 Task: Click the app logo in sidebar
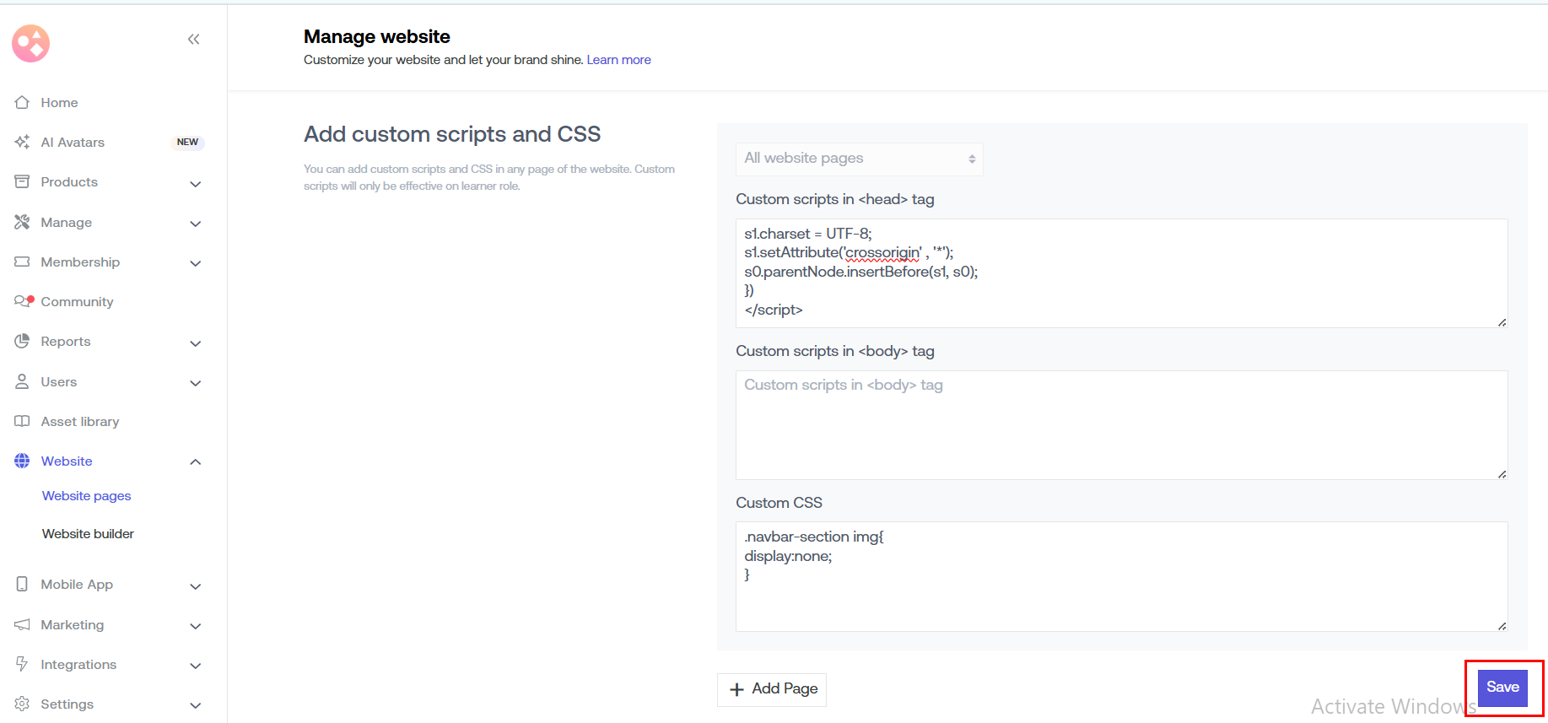31,43
